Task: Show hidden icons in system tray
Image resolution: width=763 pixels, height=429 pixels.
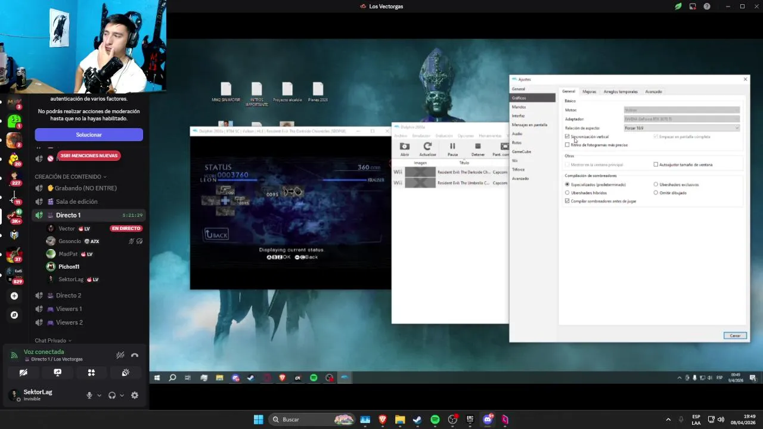Action: (x=668, y=419)
